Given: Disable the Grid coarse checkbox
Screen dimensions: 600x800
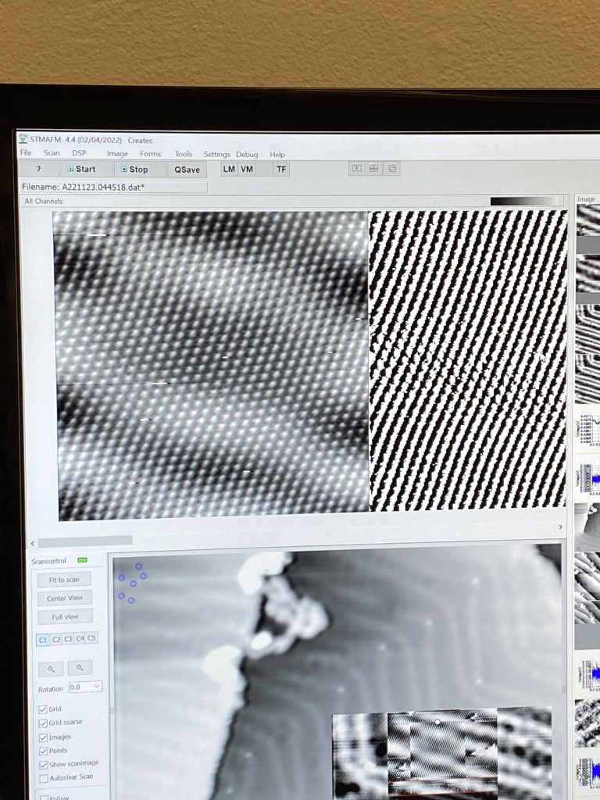Looking at the screenshot, I should (43, 723).
